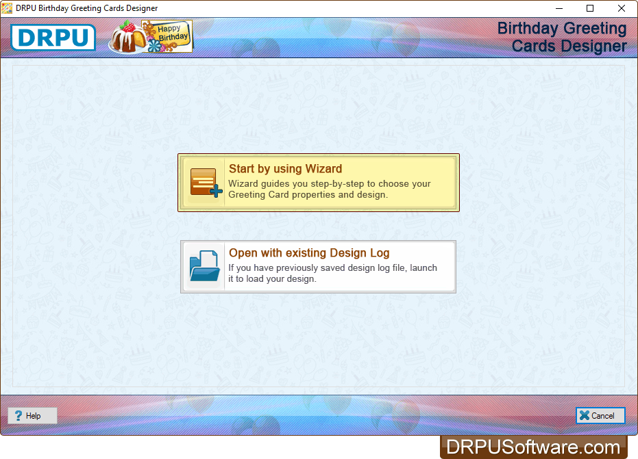This screenshot has width=638, height=459.
Task: Click the Happy Birthday cake image
Action: 151,36
